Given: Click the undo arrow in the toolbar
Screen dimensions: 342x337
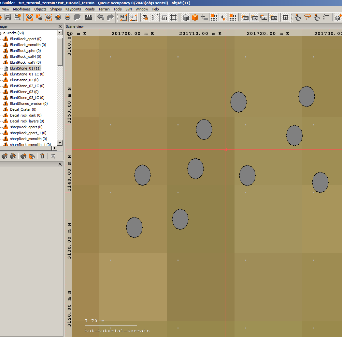Looking at the screenshot, I should [101, 18].
